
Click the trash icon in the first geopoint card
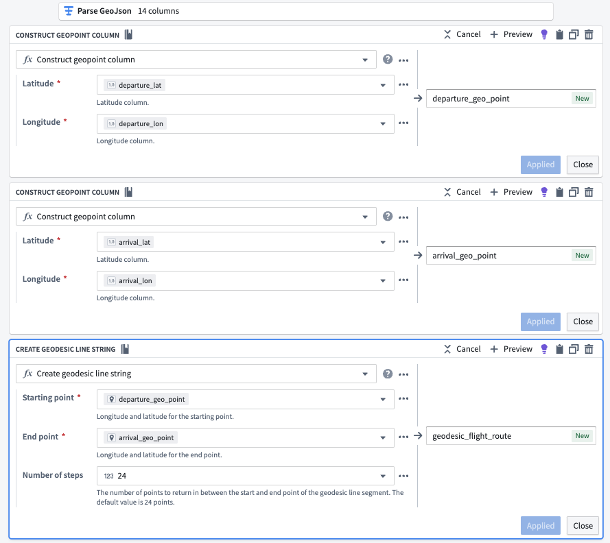point(589,34)
